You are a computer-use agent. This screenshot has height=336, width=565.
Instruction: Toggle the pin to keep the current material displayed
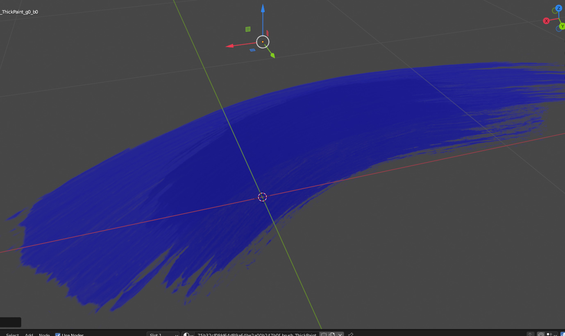350,334
